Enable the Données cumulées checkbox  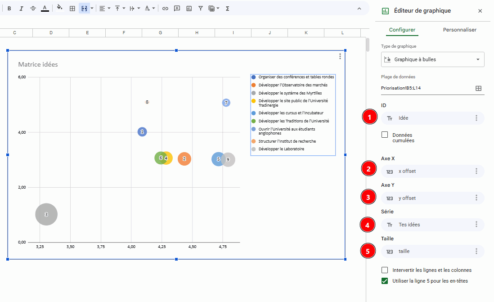[385, 135]
